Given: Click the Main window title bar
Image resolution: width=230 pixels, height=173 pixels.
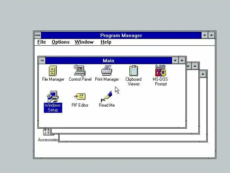Looking at the screenshot, I should click(109, 61).
